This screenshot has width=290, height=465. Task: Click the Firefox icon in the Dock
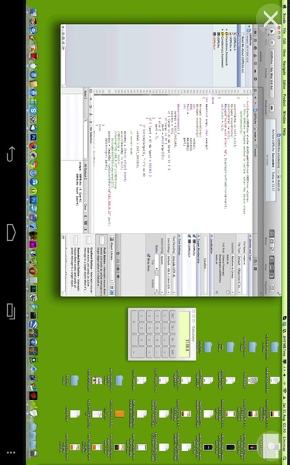point(33,146)
